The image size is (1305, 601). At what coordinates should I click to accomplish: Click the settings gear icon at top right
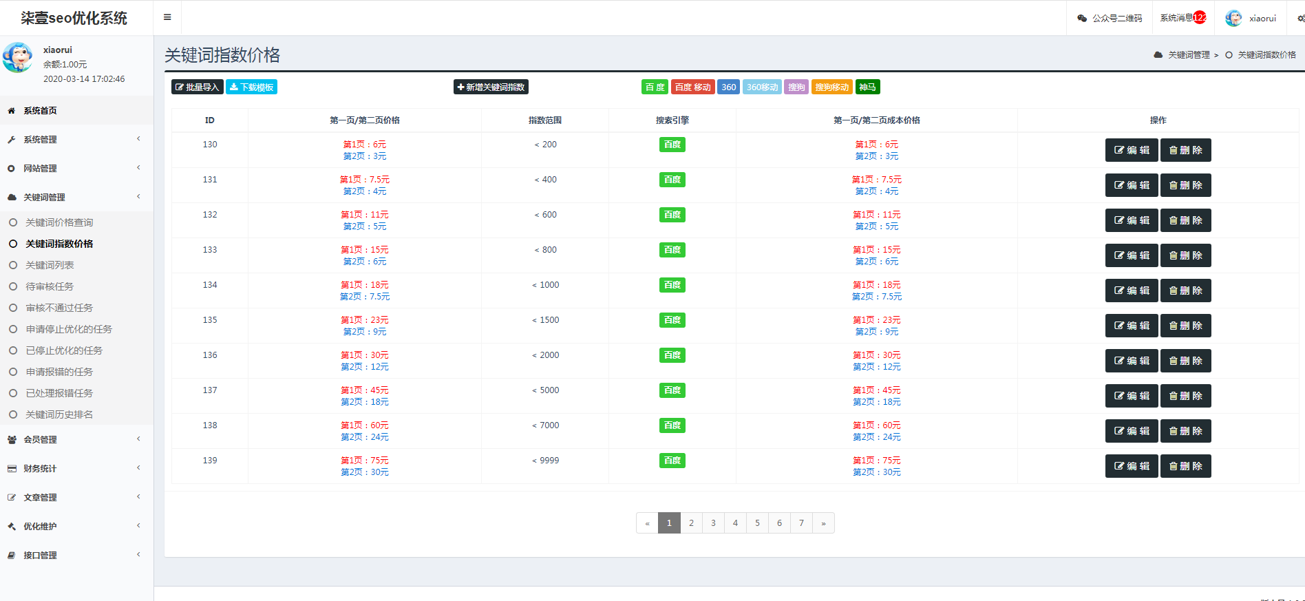(x=1300, y=19)
